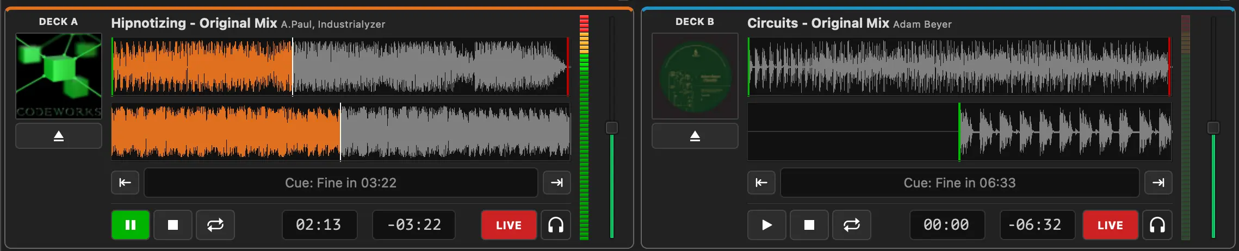Click the 'DECK A' label

point(58,22)
